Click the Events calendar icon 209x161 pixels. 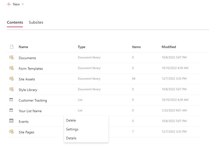point(11,121)
